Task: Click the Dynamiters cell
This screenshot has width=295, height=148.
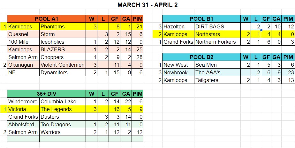Action: click(x=63, y=72)
